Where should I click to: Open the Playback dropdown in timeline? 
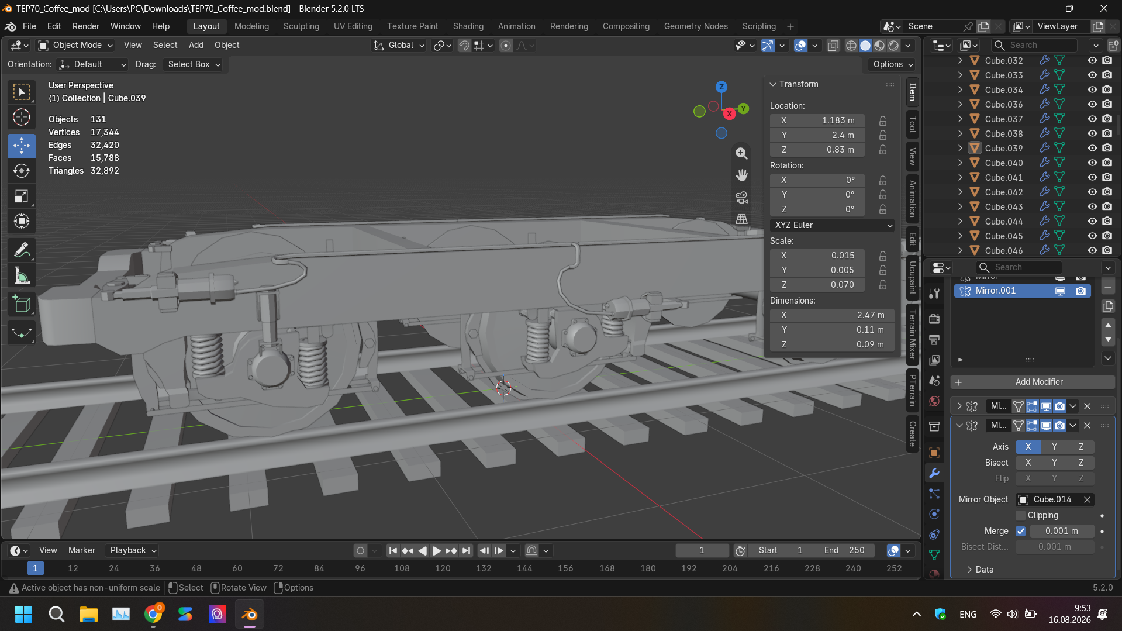pos(133,550)
